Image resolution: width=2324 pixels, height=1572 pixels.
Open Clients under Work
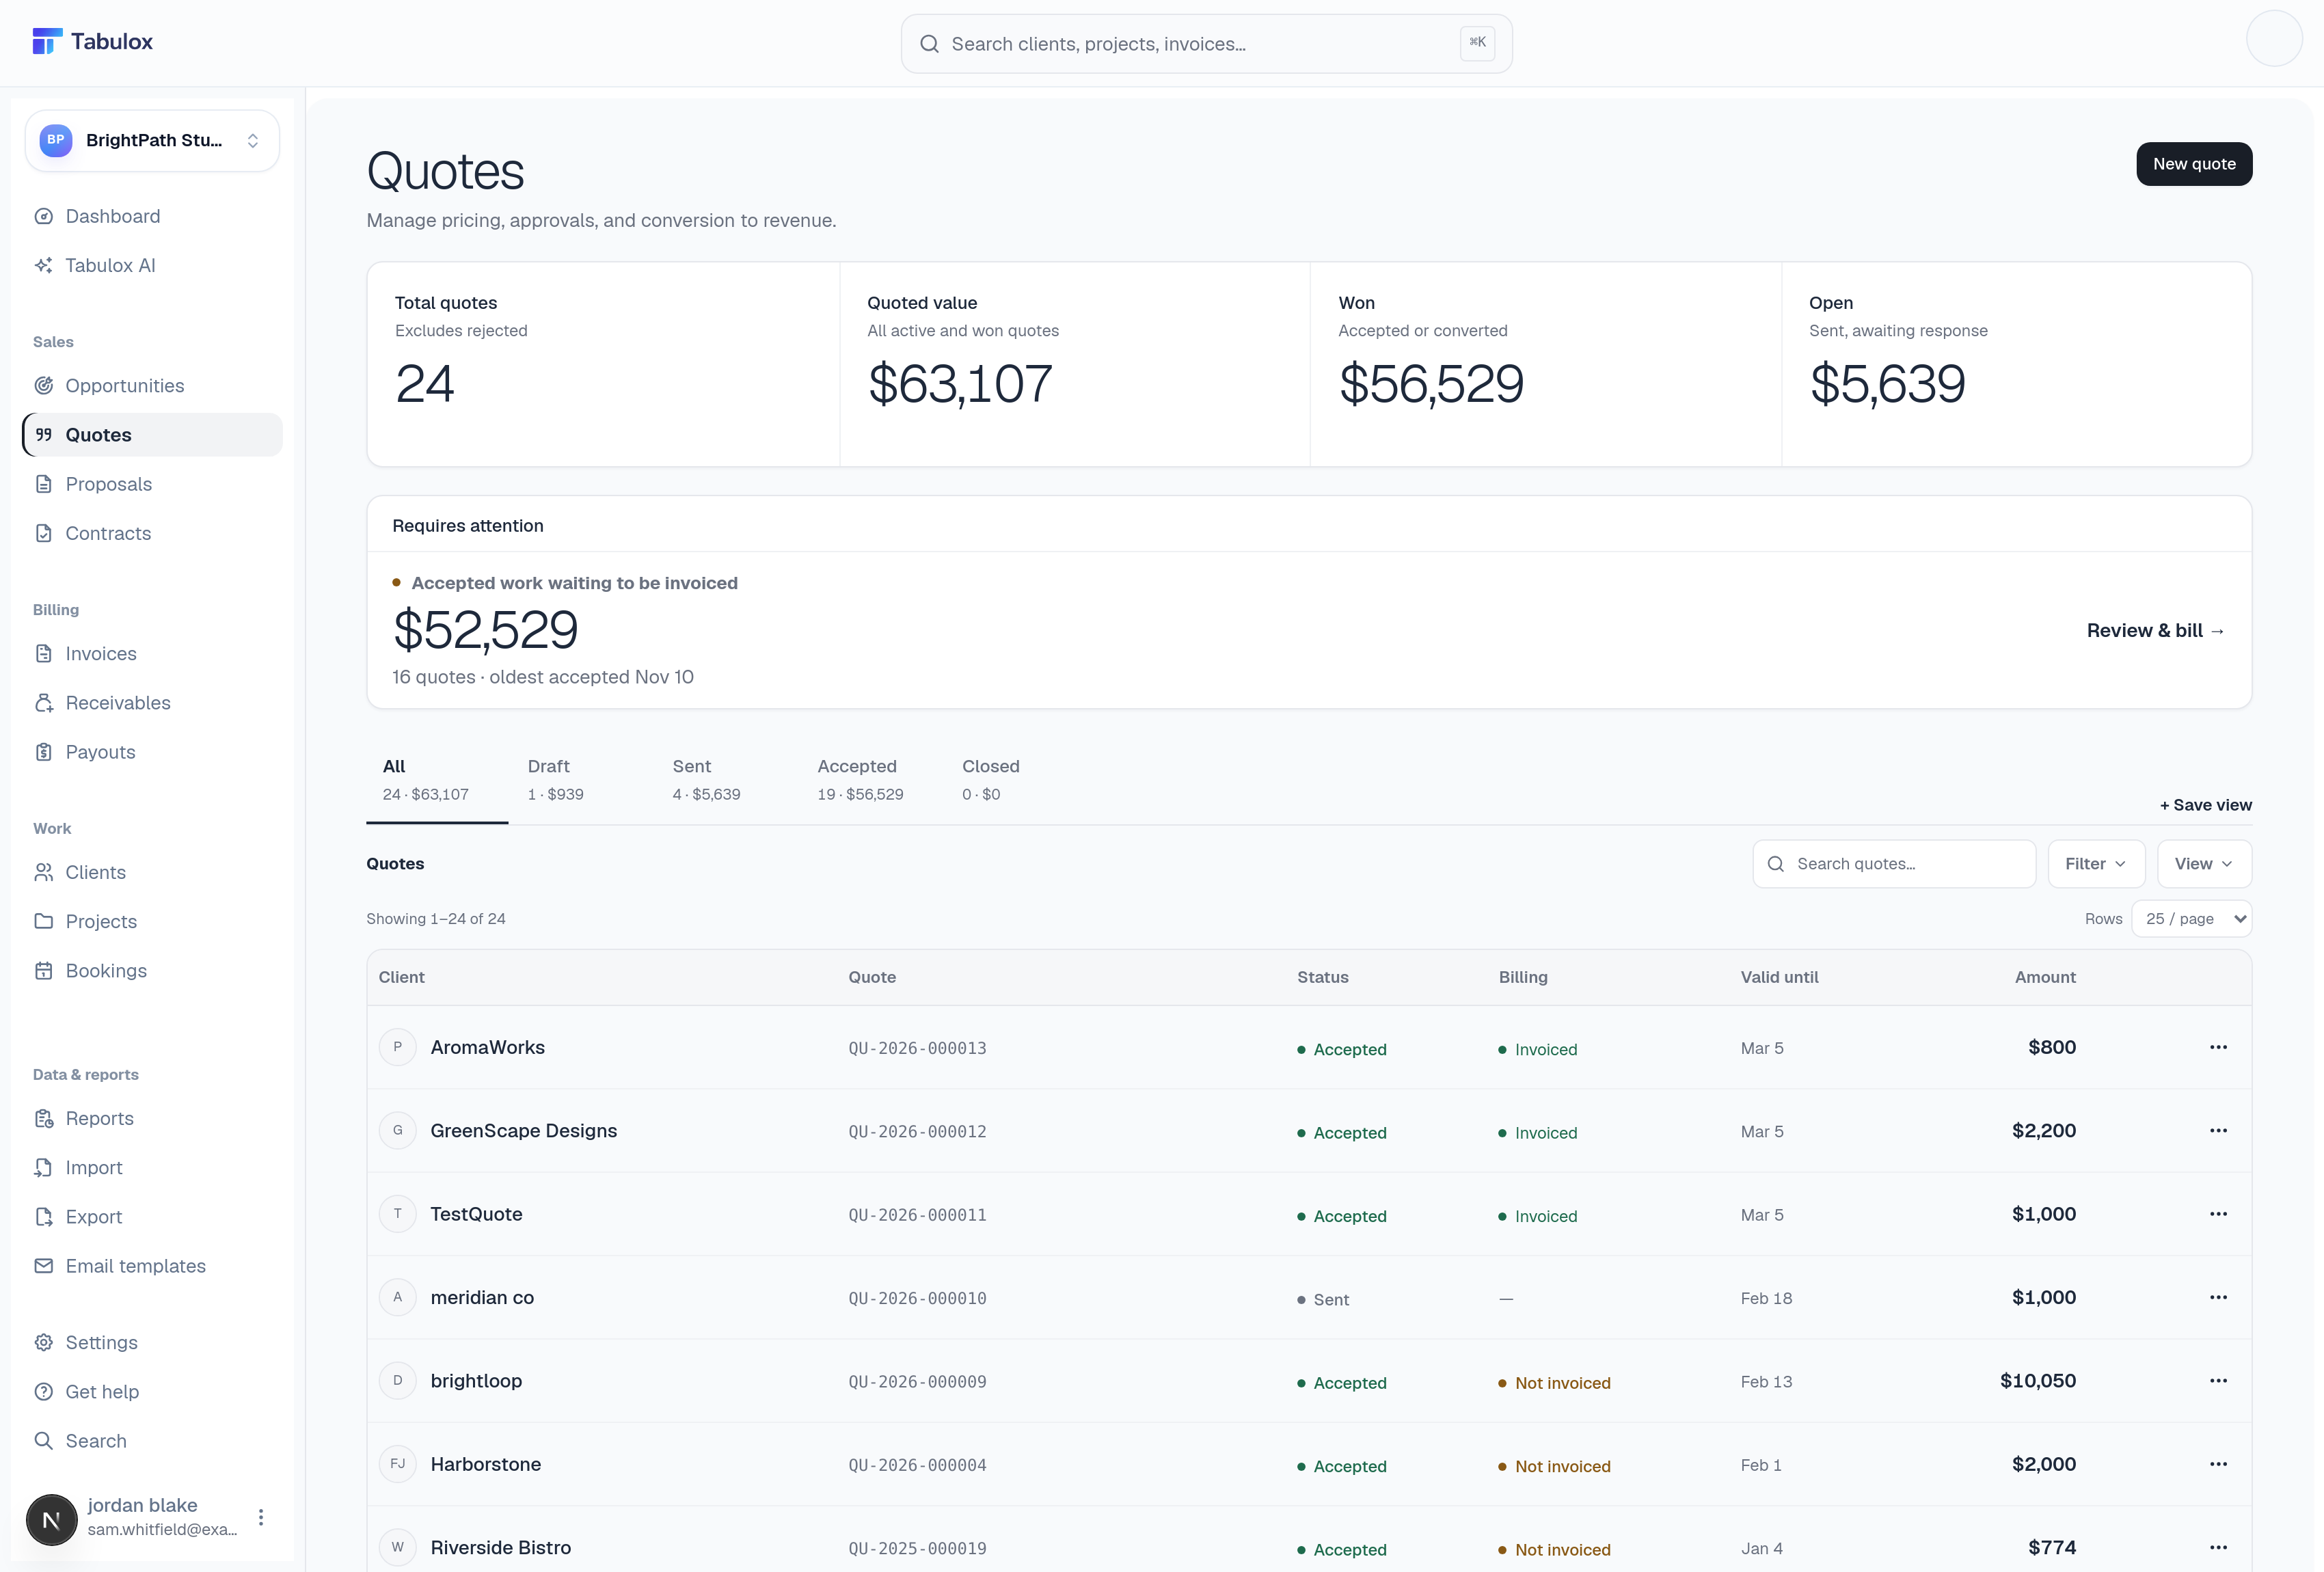pyautogui.click(x=152, y=872)
